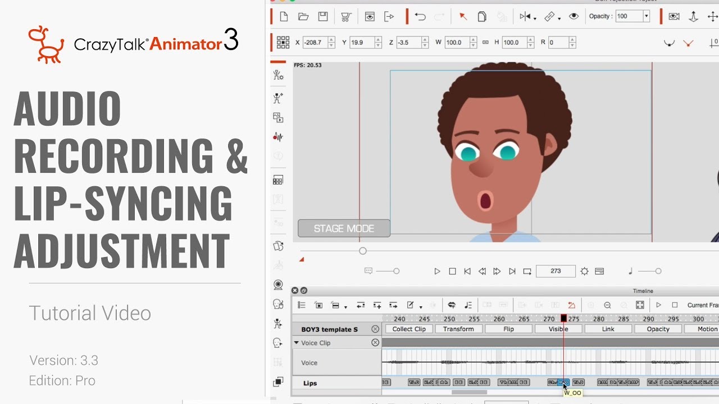Viewport: 719px width, 404px height.
Task: Save the project with the floppy disk icon
Action: 323,17
